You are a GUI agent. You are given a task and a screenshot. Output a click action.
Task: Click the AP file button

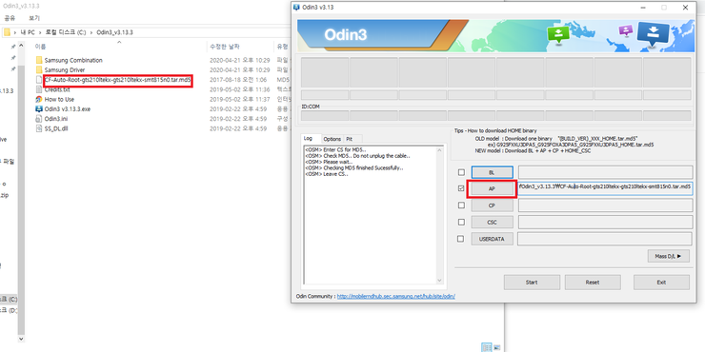pyautogui.click(x=492, y=189)
